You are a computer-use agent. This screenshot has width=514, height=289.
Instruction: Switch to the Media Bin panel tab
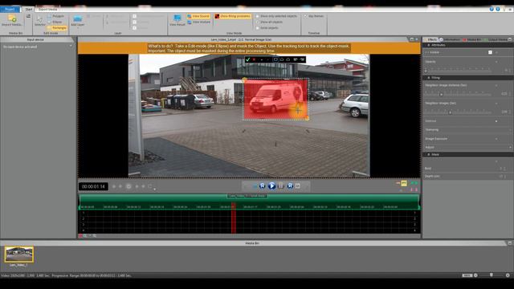[x=472, y=39]
